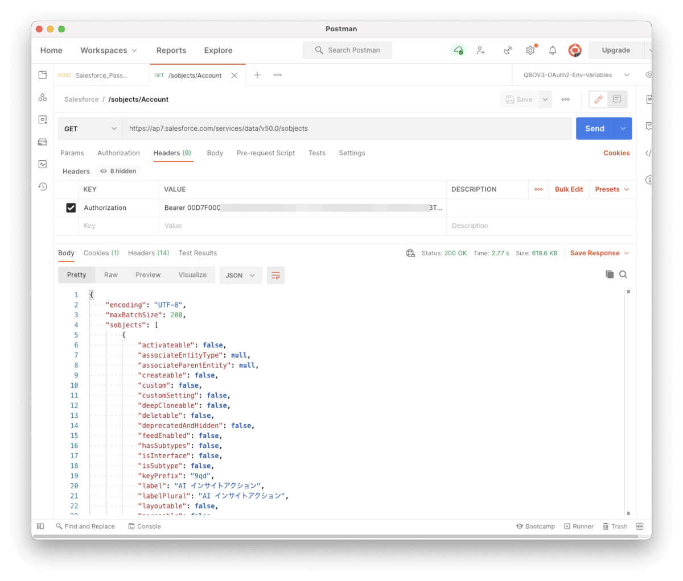Viewport: 683px width, 581px height.
Task: Open the APIs sidebar icon
Action: coord(43,97)
